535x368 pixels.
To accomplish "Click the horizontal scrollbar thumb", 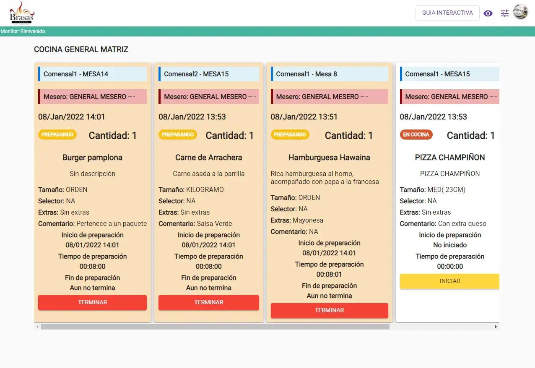I will (x=215, y=327).
